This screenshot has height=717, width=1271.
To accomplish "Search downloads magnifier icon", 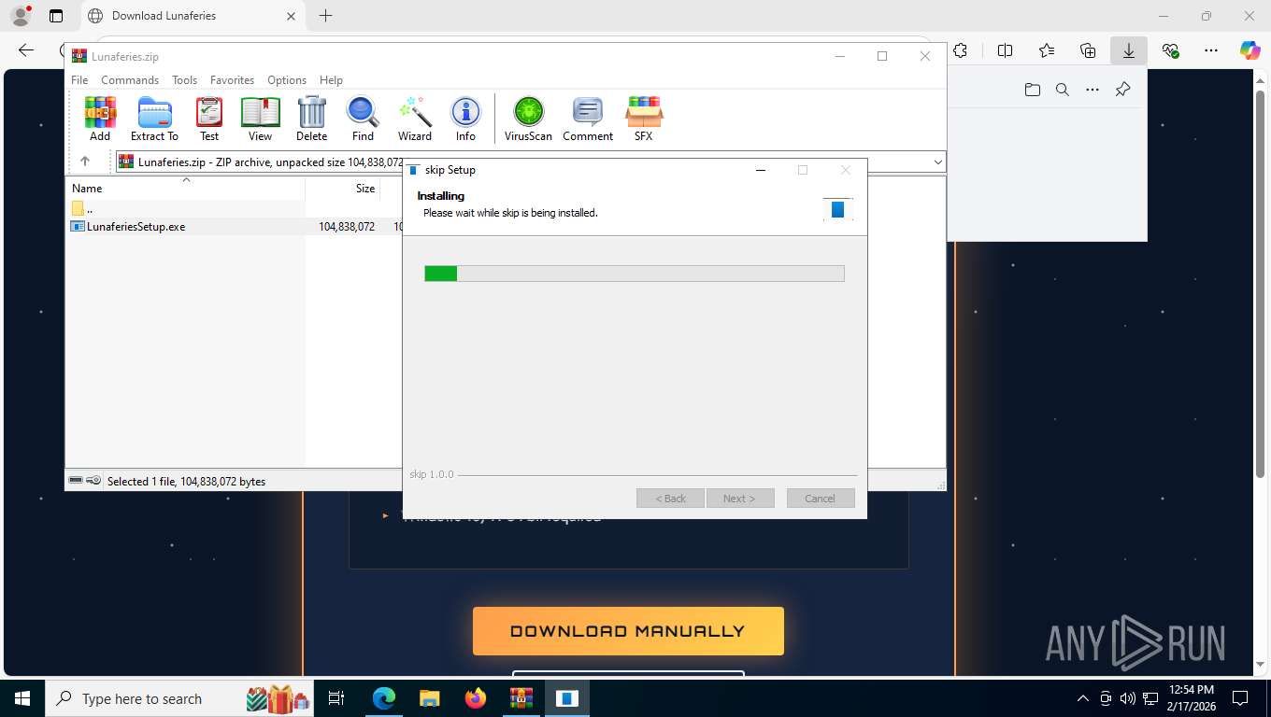I will coord(1063,90).
